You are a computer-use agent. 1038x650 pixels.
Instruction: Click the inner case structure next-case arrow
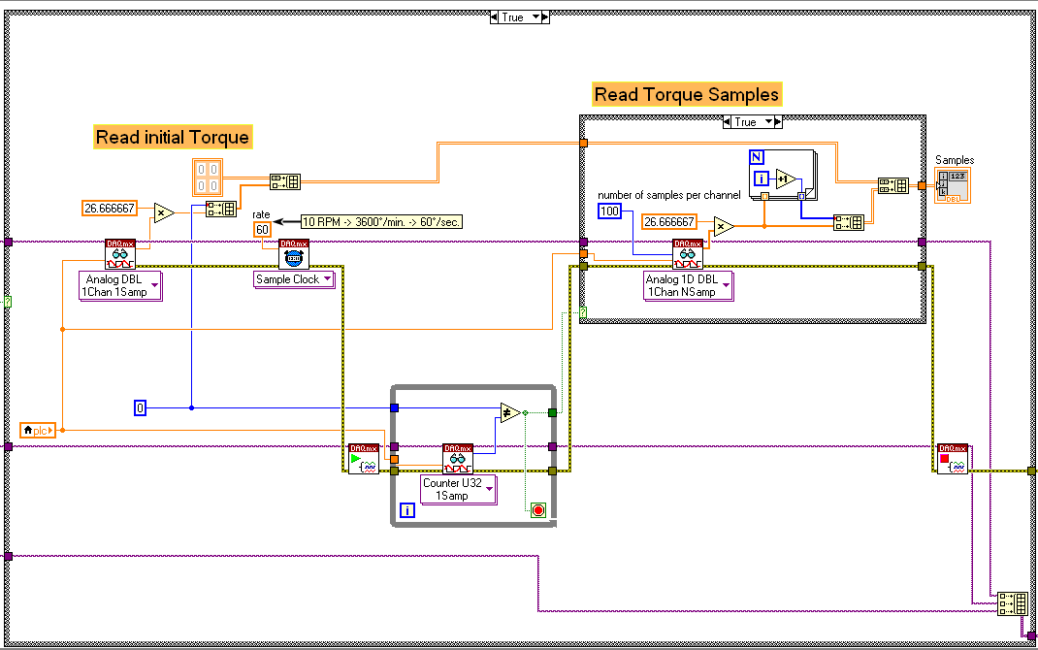778,122
